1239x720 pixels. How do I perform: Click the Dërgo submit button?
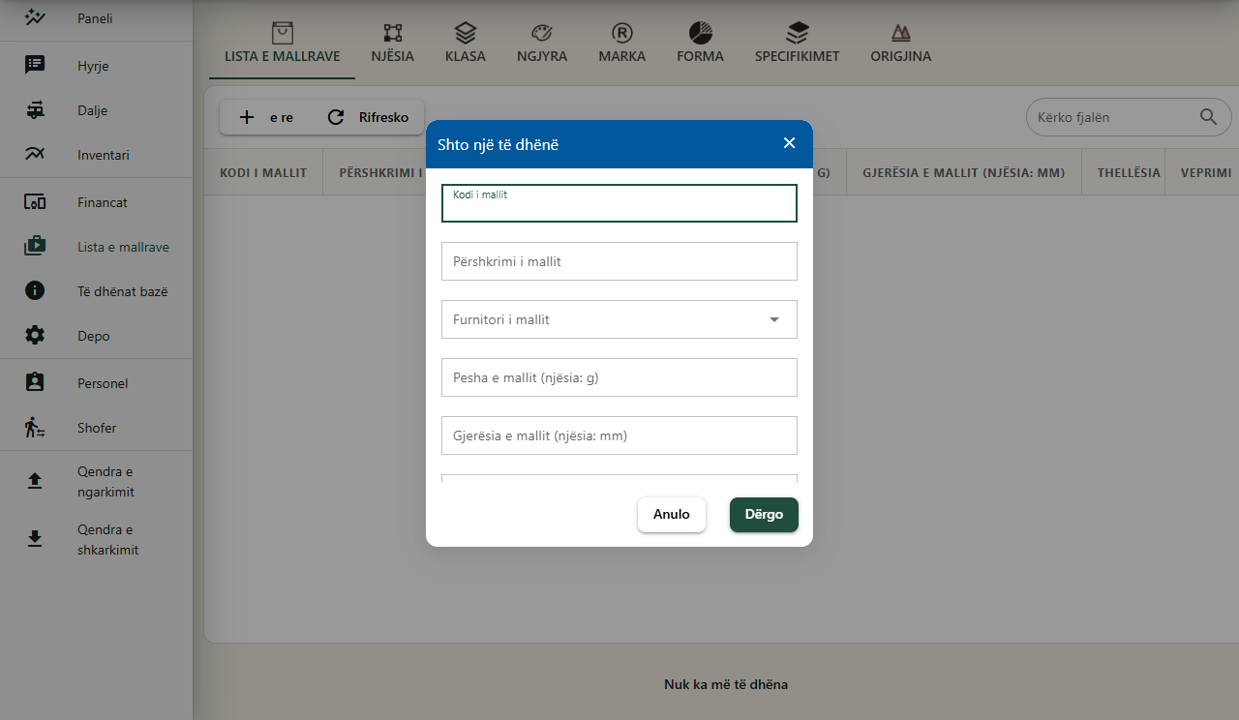[764, 515]
